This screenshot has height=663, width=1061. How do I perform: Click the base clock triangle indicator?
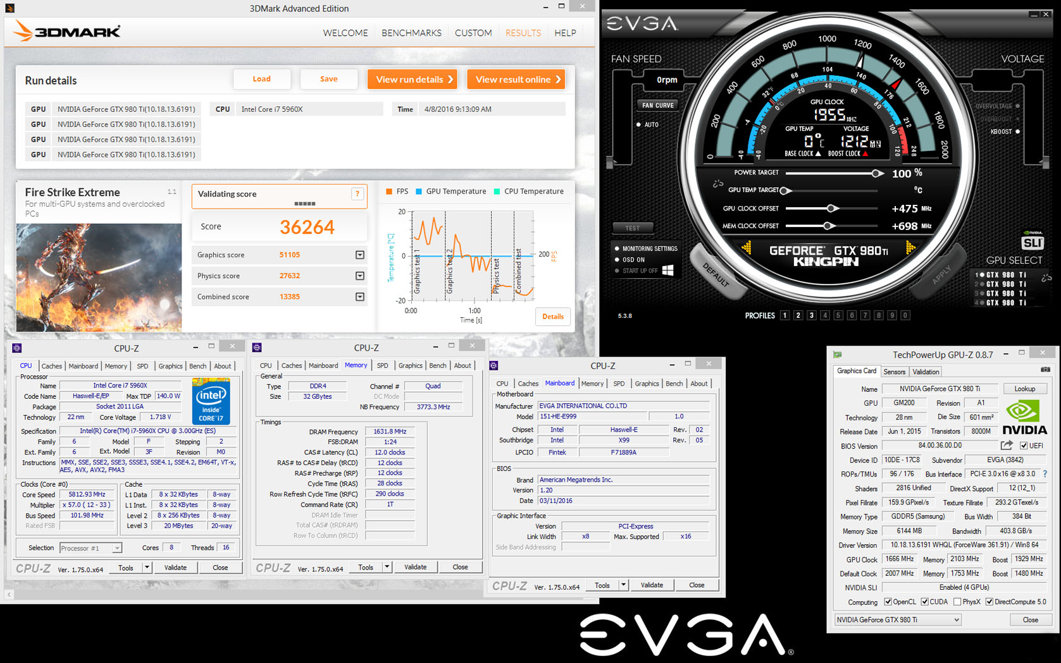[818, 153]
